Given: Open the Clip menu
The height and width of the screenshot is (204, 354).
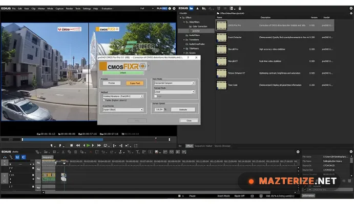Looking at the screenshot, I should pyautogui.click(x=33, y=9).
